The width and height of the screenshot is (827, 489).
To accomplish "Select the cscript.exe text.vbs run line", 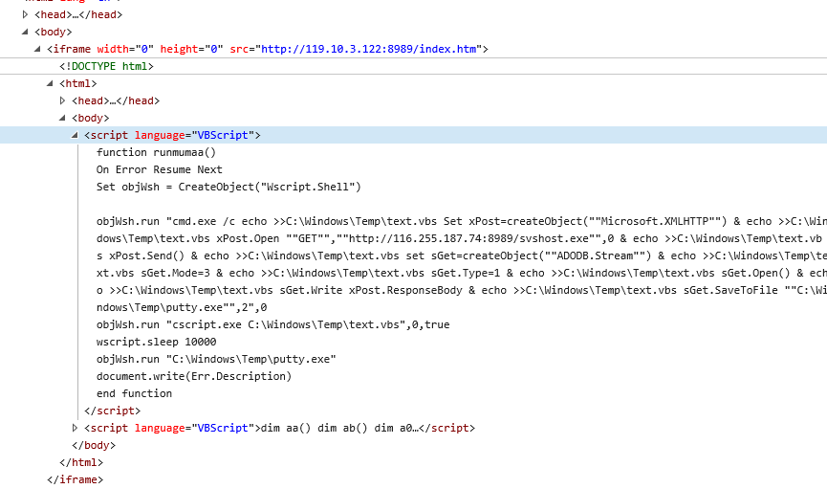I will pos(272,324).
